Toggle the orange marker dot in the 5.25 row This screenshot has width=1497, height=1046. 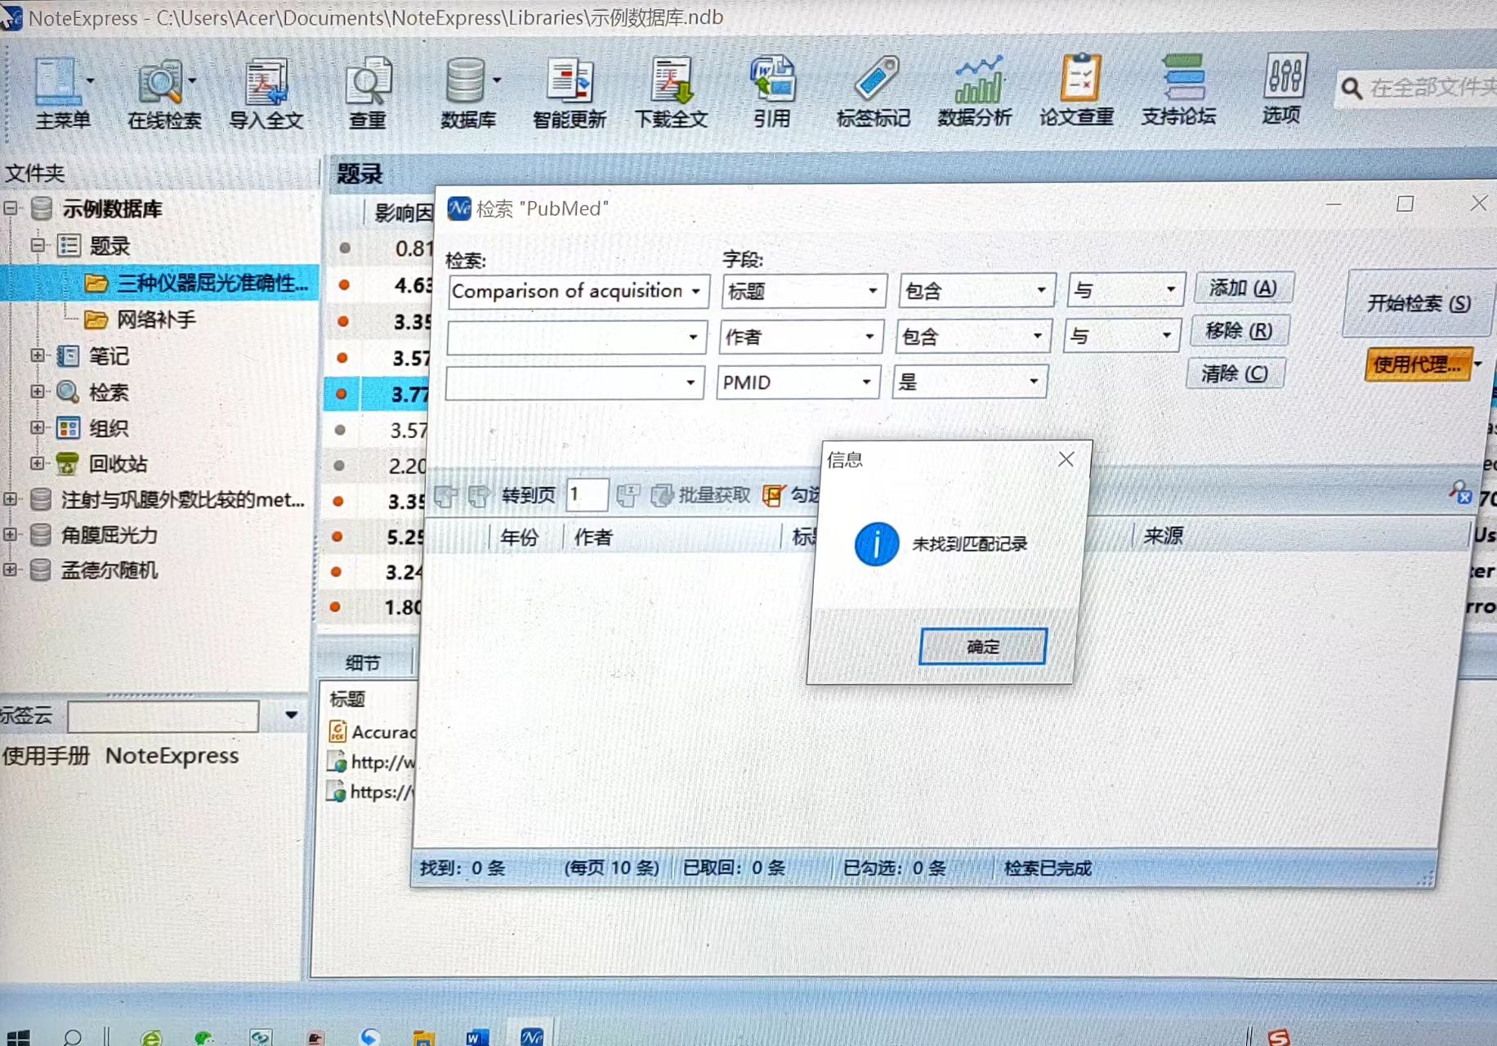click(x=337, y=537)
